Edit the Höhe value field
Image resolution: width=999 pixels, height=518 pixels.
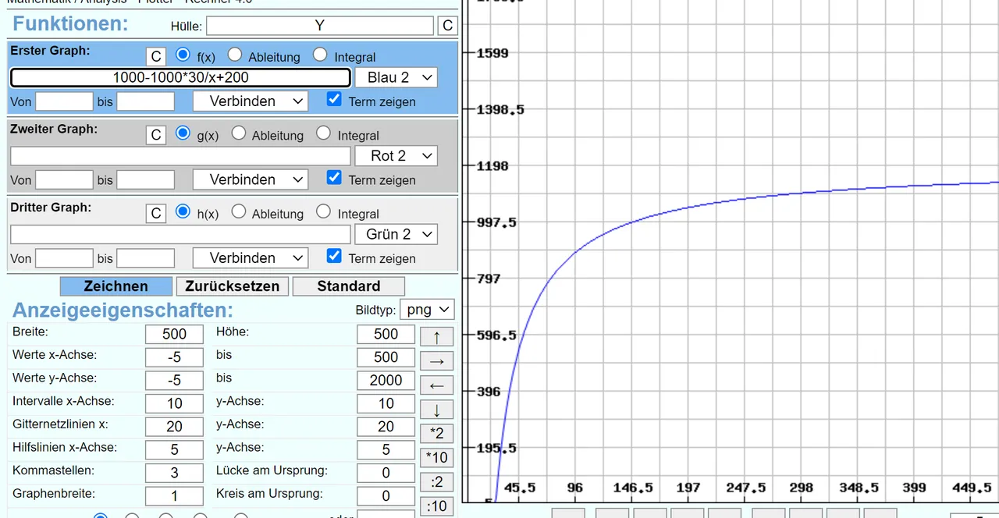point(386,334)
